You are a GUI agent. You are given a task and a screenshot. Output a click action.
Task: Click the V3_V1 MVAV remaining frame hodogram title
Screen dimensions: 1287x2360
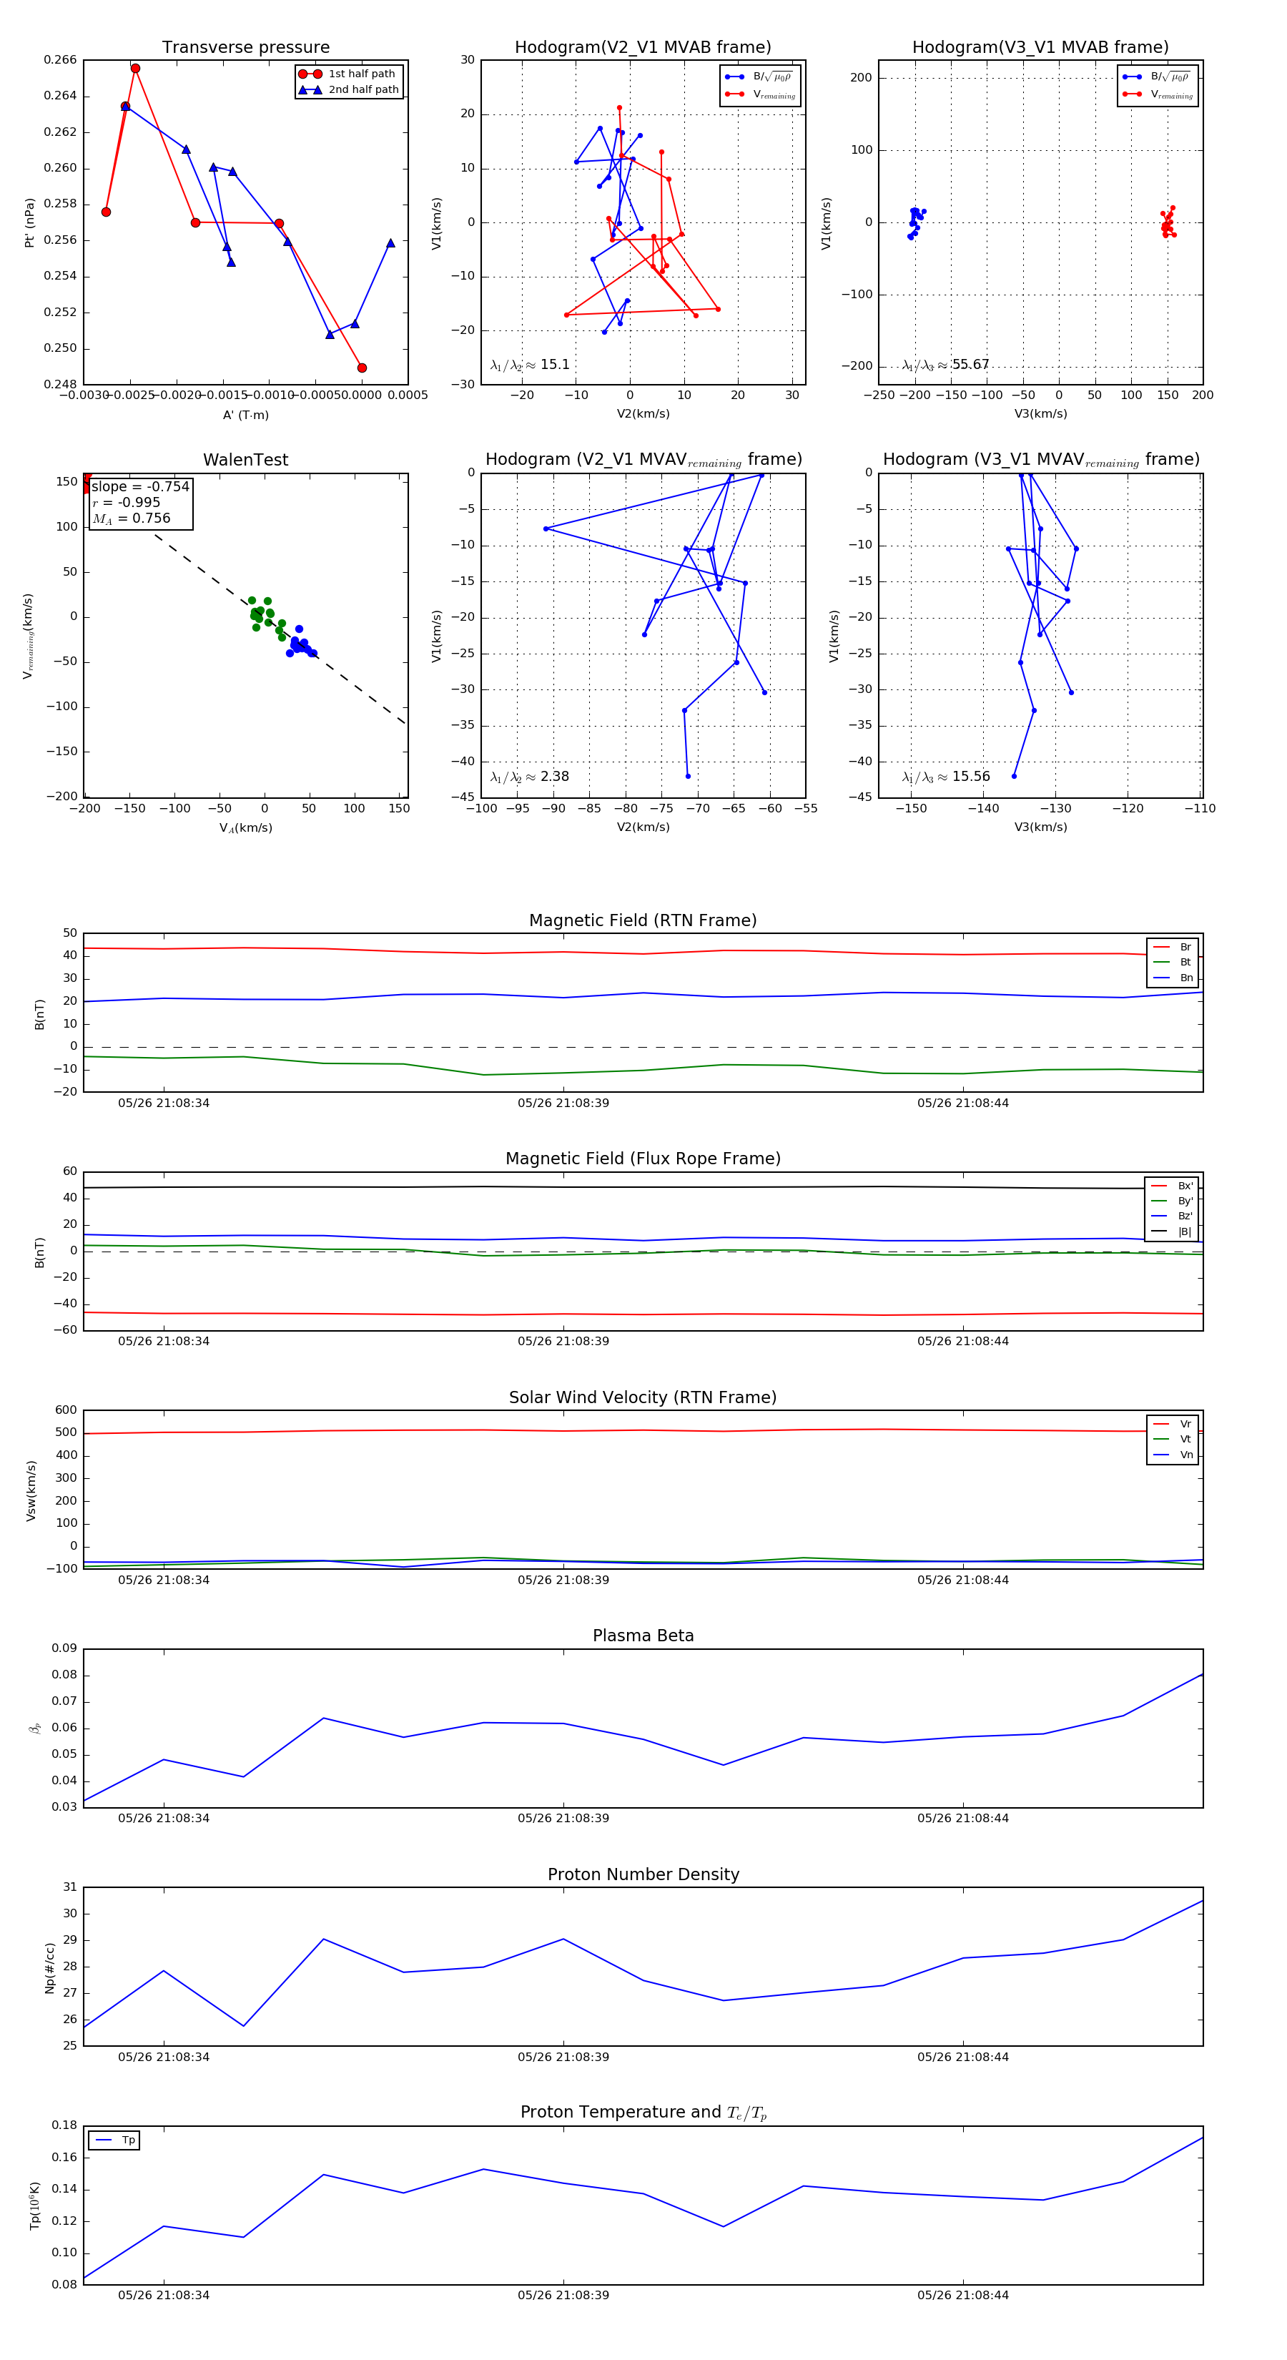pos(1040,460)
